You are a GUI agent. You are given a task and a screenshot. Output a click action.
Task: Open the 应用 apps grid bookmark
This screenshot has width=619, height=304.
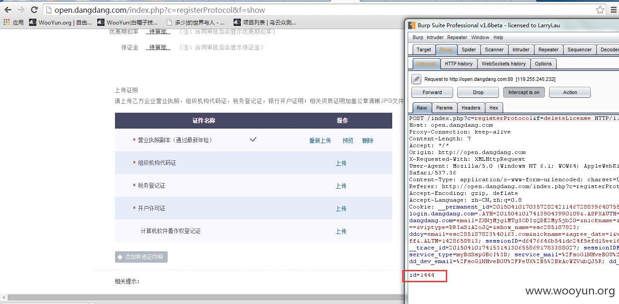tap(13, 22)
